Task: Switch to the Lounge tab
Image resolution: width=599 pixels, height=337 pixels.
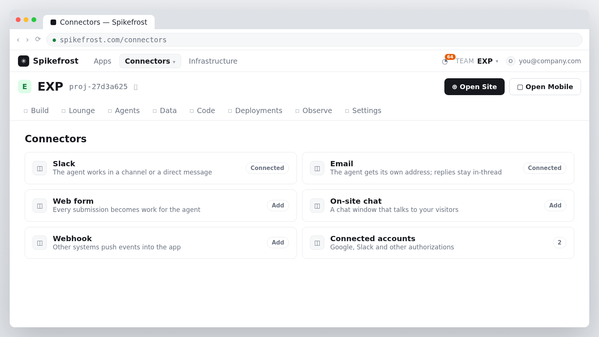Action: tap(78, 110)
